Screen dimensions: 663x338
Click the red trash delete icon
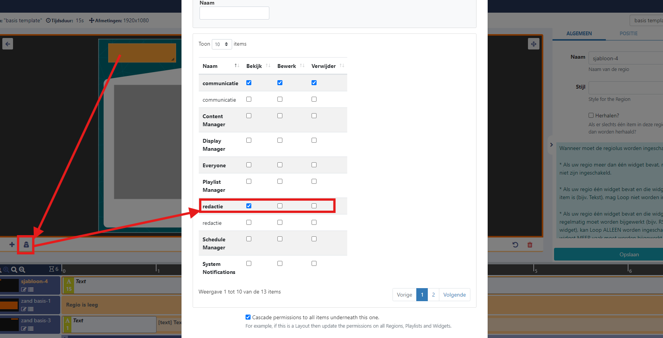[x=530, y=245]
